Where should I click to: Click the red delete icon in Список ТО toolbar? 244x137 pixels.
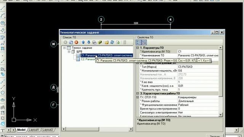[76, 42]
